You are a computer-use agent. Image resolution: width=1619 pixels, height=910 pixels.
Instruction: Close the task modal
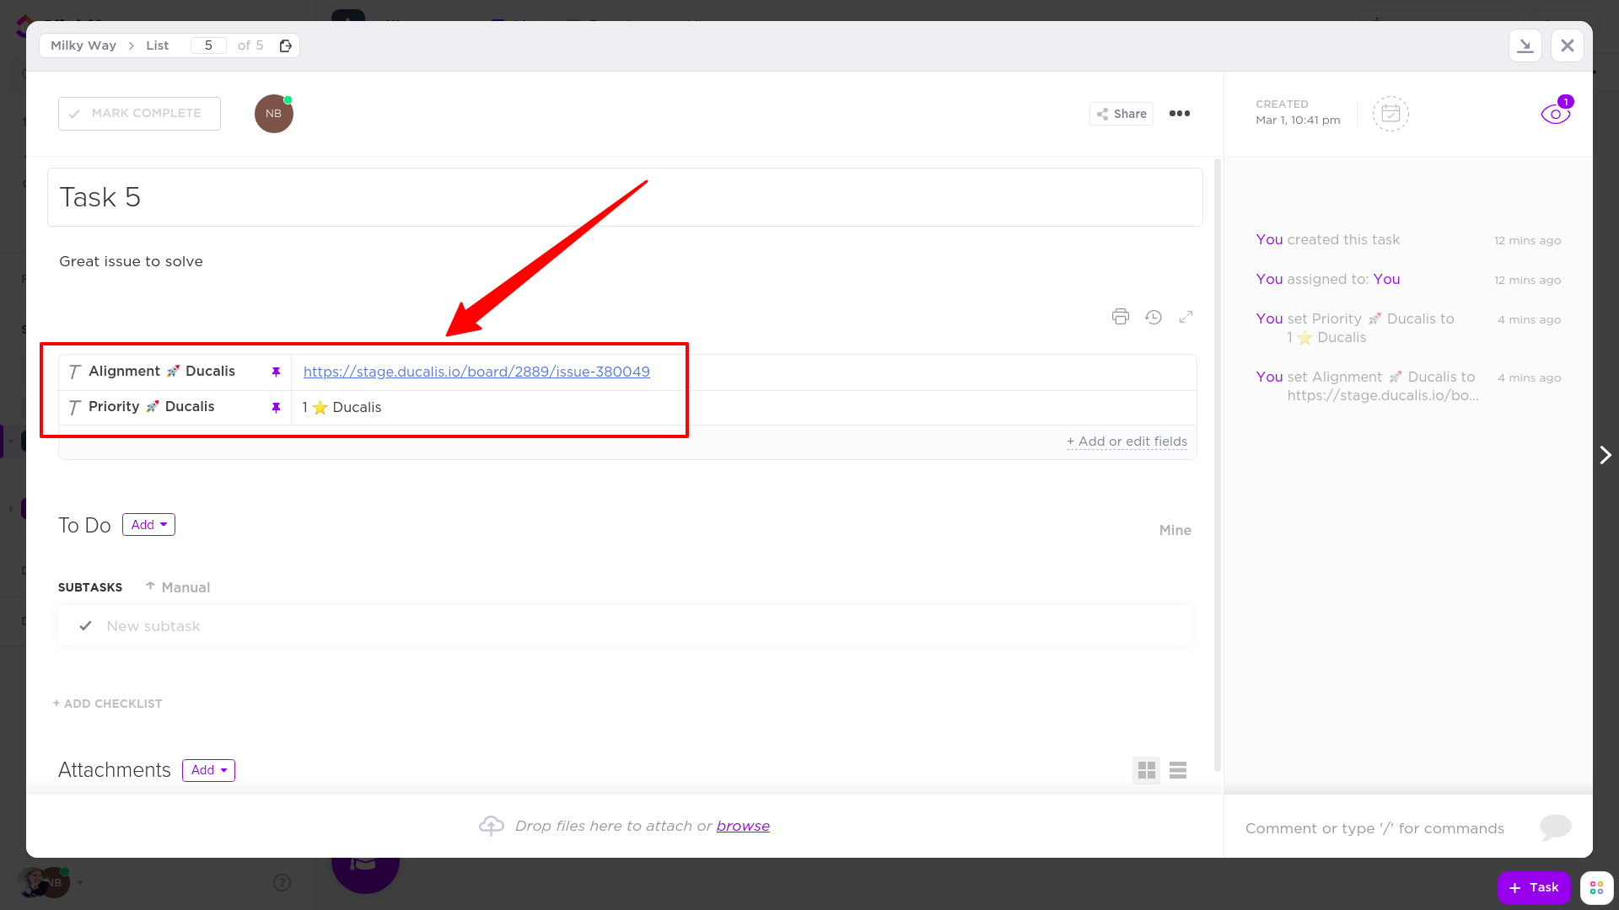pos(1568,45)
